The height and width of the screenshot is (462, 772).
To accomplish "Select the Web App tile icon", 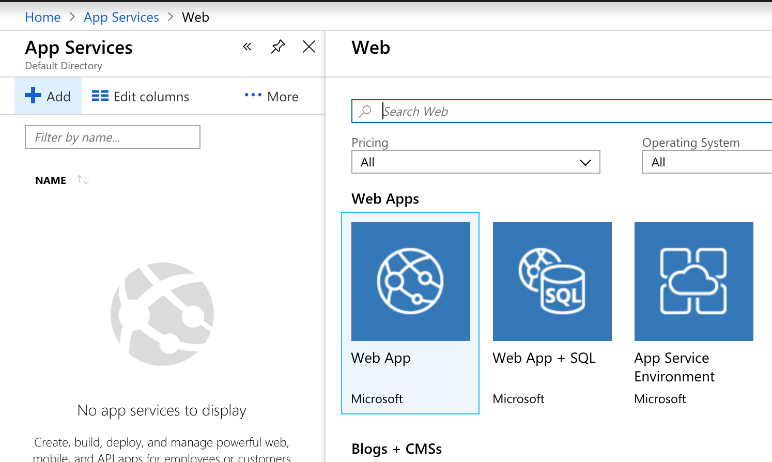I will point(411,282).
